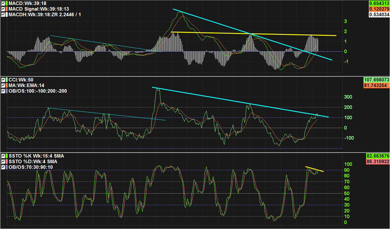
Task: Toggle the MACD Signal:Wk:39:18:13 checkbox
Action: click(3, 9)
